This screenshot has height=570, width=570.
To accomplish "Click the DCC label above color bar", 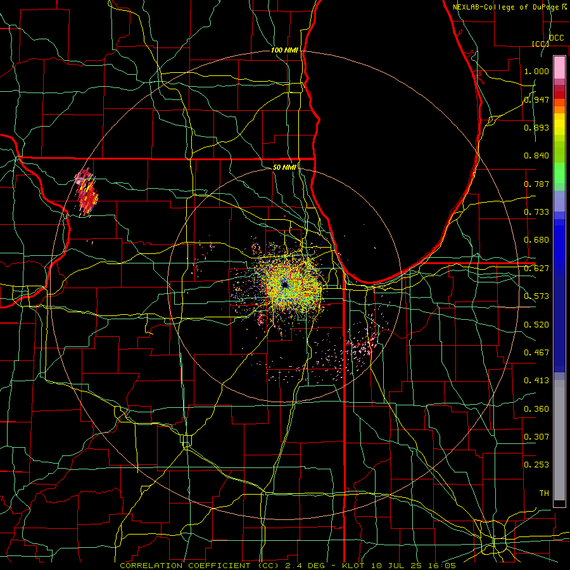I will point(557,38).
